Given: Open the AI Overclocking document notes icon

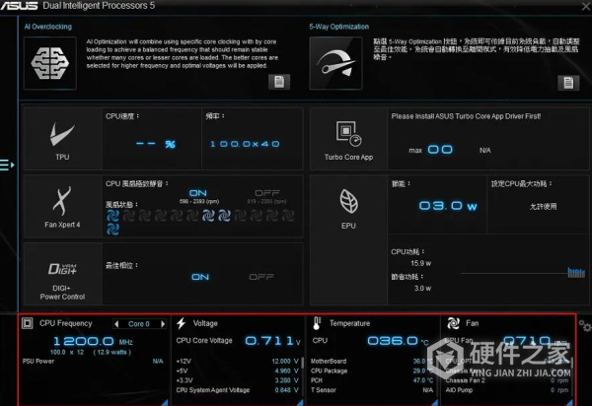Looking at the screenshot, I should tap(279, 82).
